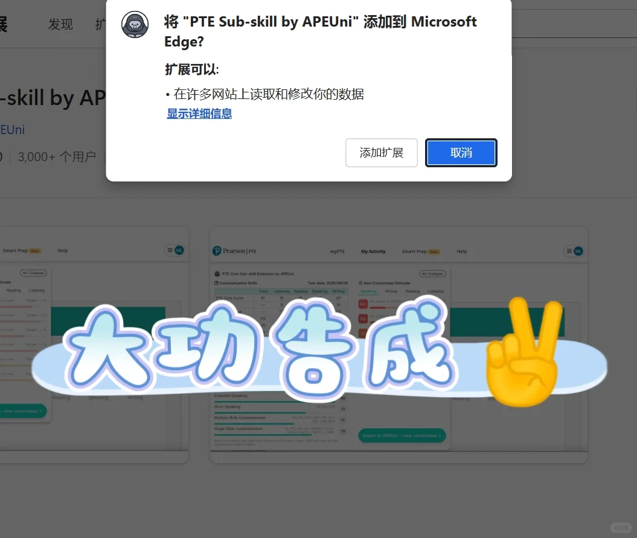This screenshot has height=538, width=637.
Task: Open the 显示详细信息 link
Action: (x=199, y=114)
